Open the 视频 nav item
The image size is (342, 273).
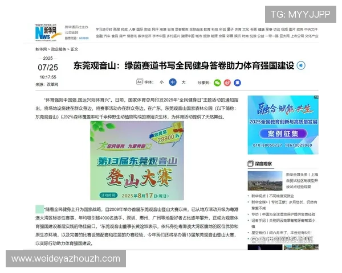[x=284, y=30]
